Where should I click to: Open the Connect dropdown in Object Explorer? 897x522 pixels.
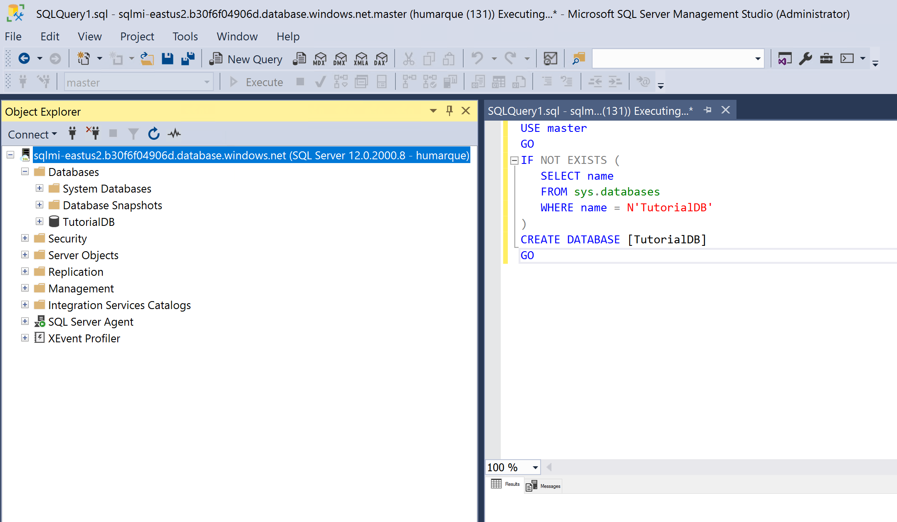click(32, 134)
